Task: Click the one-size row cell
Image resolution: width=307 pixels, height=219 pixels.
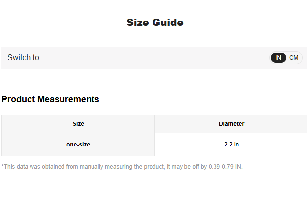Action: [78, 145]
